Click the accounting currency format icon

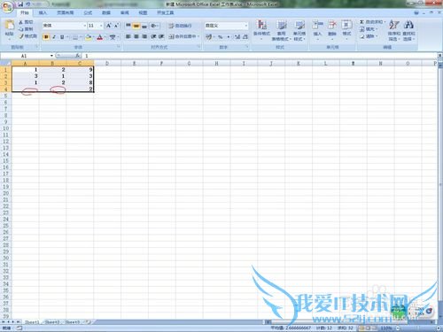(x=208, y=36)
